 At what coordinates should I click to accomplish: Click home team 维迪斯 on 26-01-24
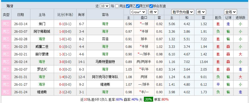point(42,92)
